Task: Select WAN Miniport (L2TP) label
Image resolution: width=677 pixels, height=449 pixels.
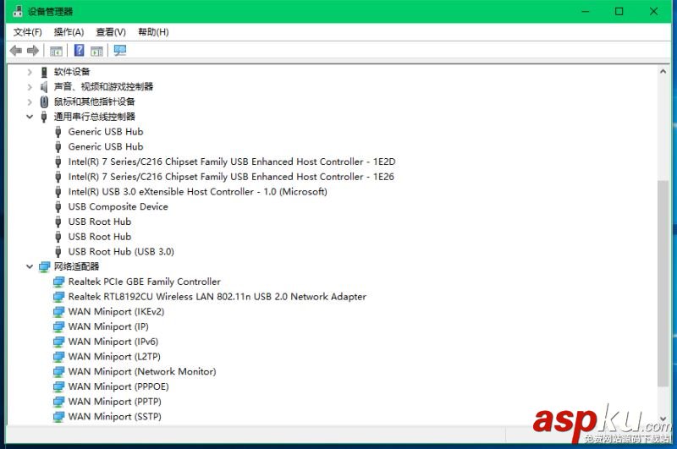Action: click(114, 357)
